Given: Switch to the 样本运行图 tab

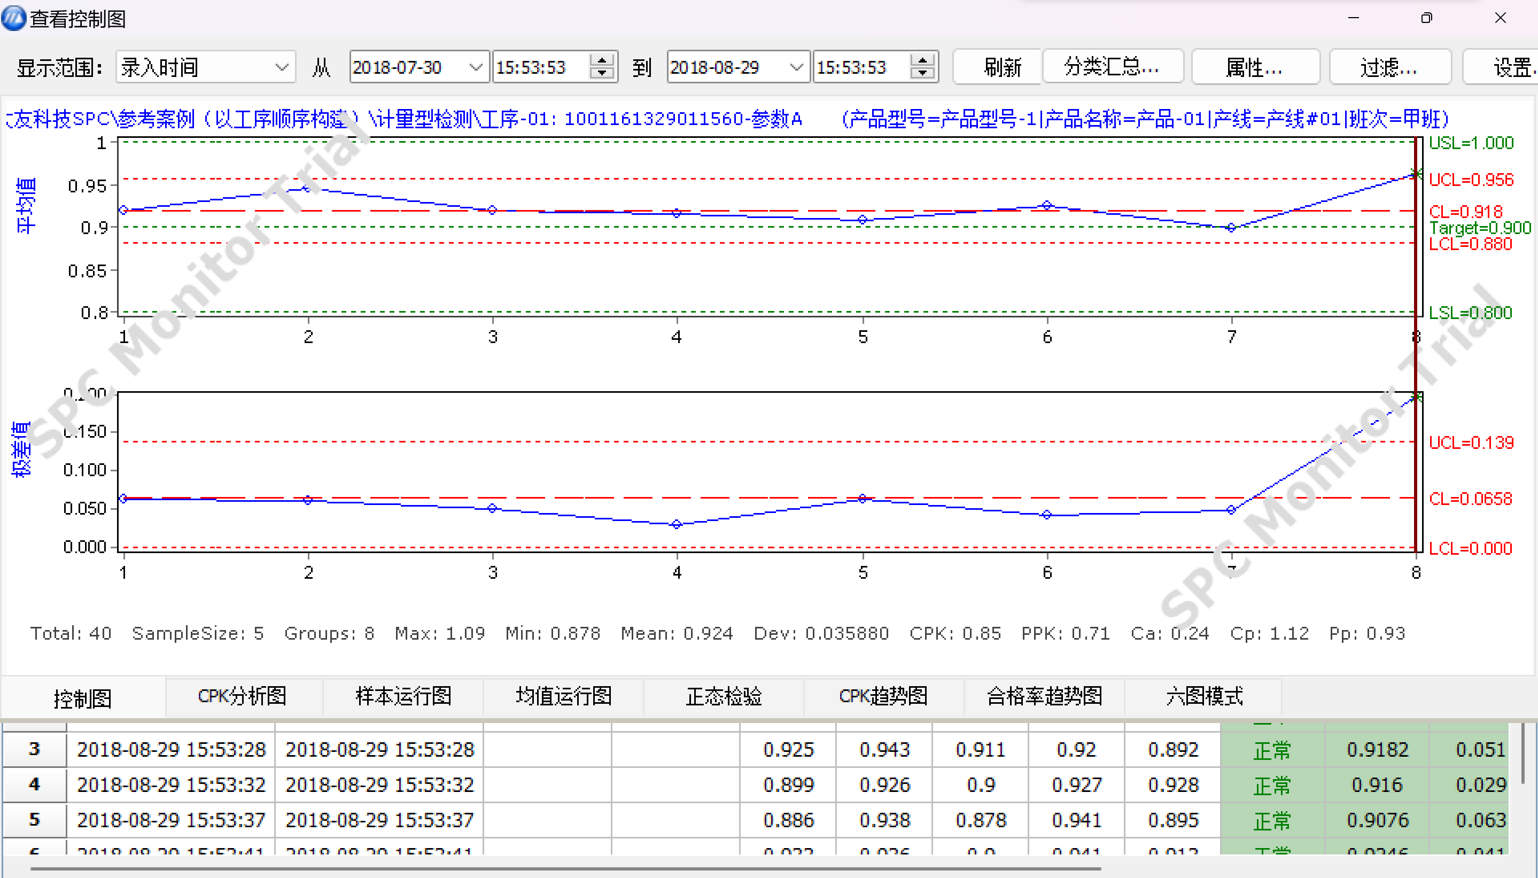Looking at the screenshot, I should (402, 696).
